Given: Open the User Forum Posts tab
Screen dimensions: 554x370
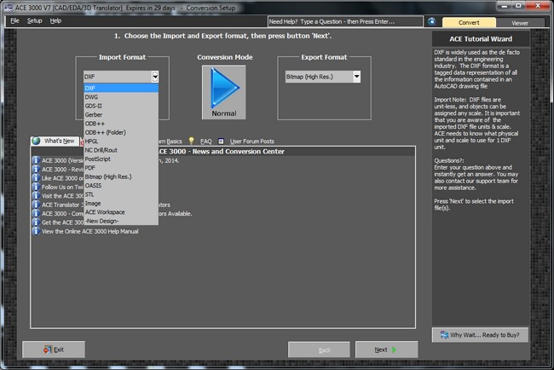Looking at the screenshot, I should coord(252,142).
